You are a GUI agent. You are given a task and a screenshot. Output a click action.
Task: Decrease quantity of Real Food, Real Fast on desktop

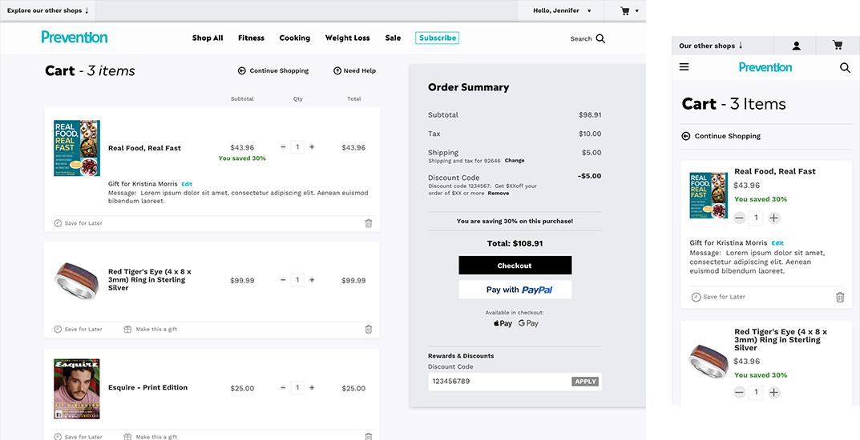[283, 147]
